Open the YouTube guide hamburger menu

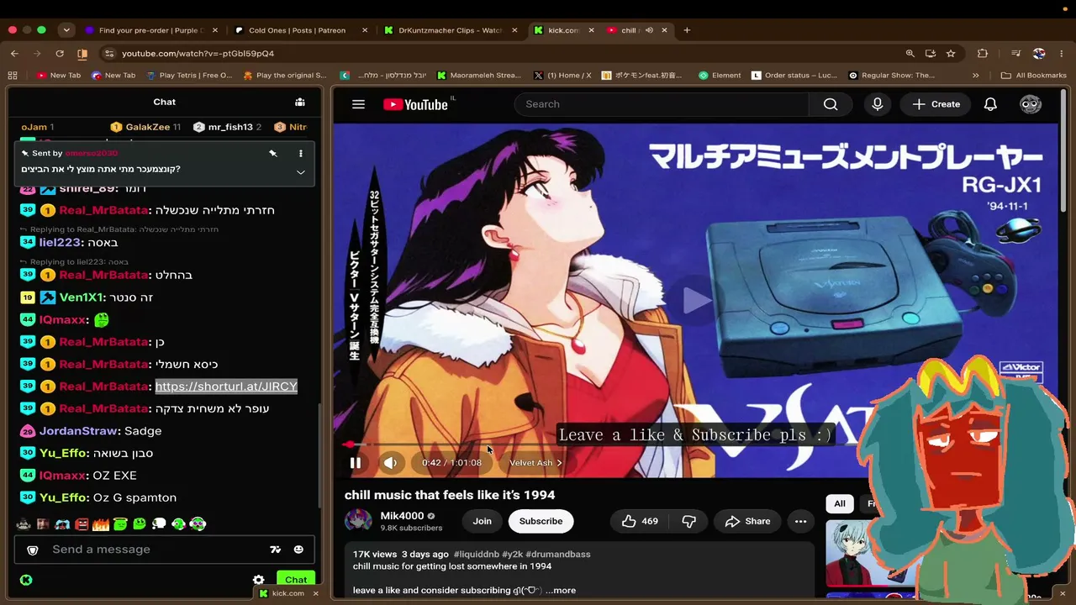(x=358, y=104)
